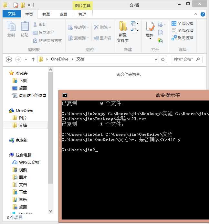209x224 pixels.
Task: Click the search magnifier icon
Action: [198, 59]
